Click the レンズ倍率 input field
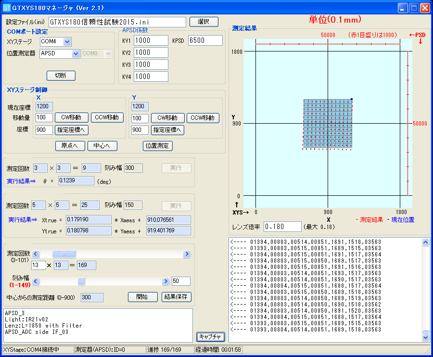Image resolution: width=433 pixels, height=357 pixels. tap(282, 226)
